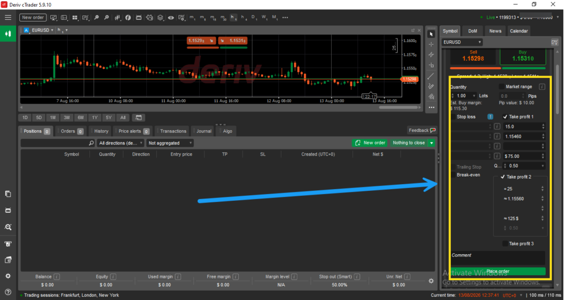
Task: Expand the Not aggregated dropdown
Action: click(x=170, y=143)
